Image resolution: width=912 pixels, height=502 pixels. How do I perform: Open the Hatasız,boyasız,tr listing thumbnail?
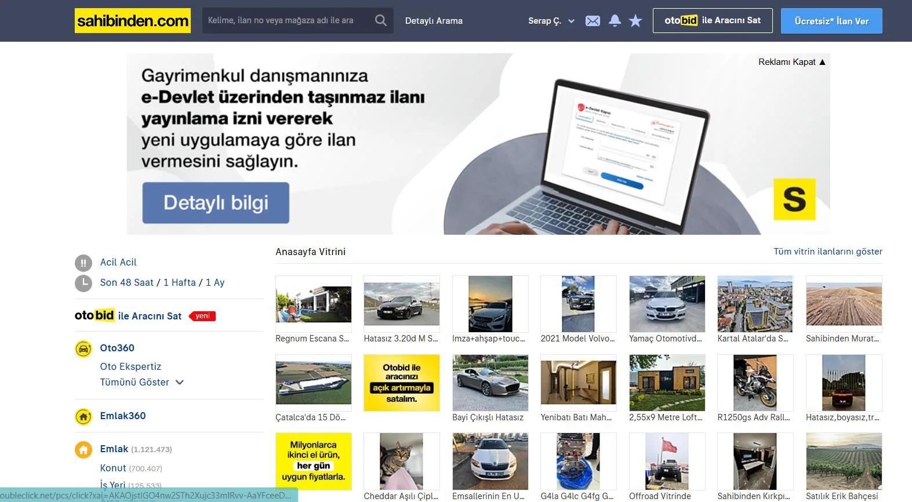844,383
